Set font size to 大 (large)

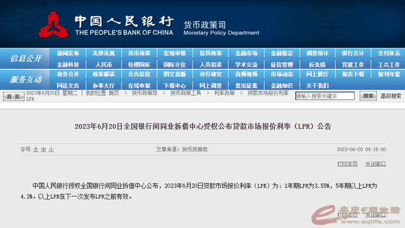pyautogui.click(x=36, y=150)
